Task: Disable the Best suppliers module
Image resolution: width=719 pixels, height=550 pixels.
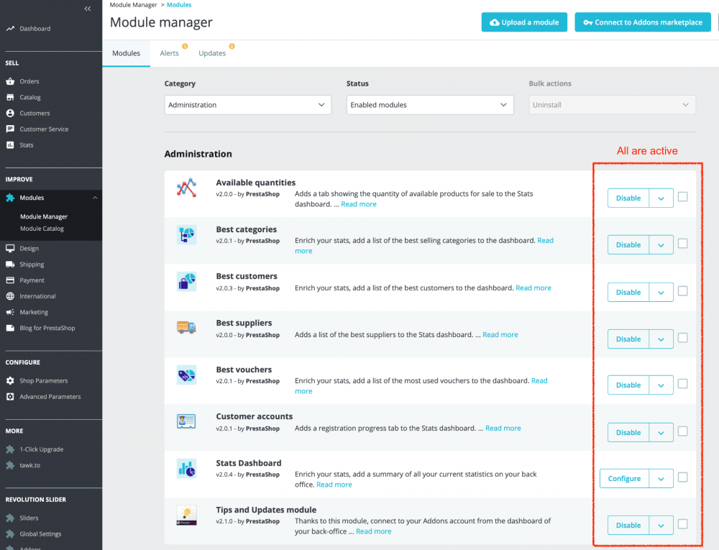Action: pos(628,339)
